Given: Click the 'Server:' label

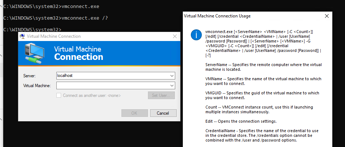Looking at the screenshot, I should pyautogui.click(x=29, y=76).
